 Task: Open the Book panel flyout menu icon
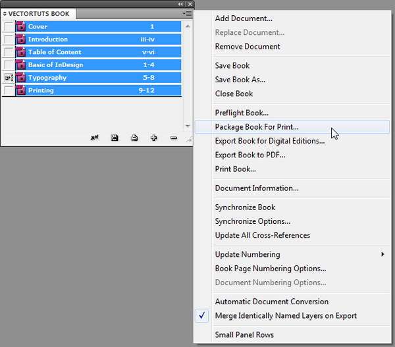tap(187, 13)
